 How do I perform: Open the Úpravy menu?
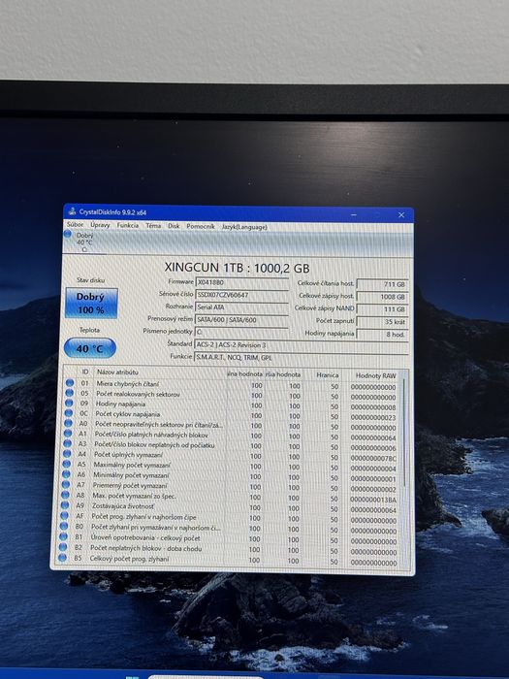[100, 225]
